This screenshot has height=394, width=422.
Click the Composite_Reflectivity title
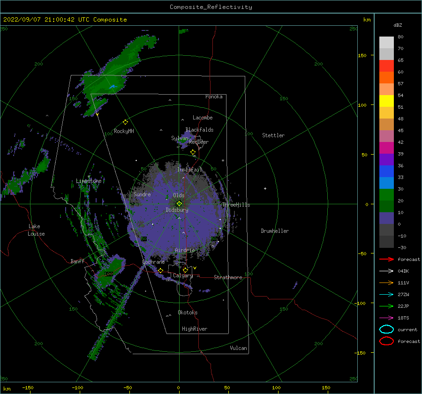211,7
